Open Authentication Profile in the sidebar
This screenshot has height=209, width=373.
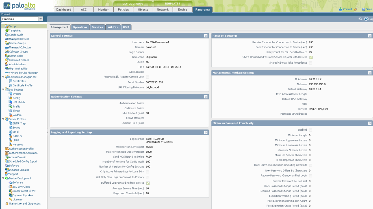click(21, 149)
